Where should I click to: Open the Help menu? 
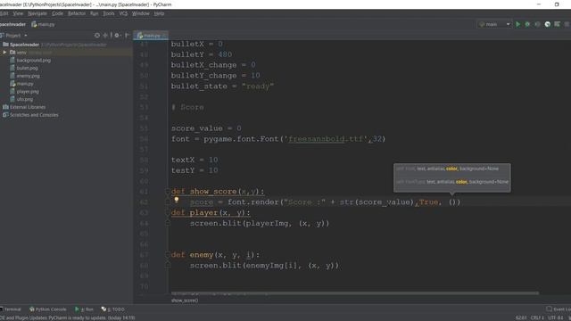[x=159, y=13]
